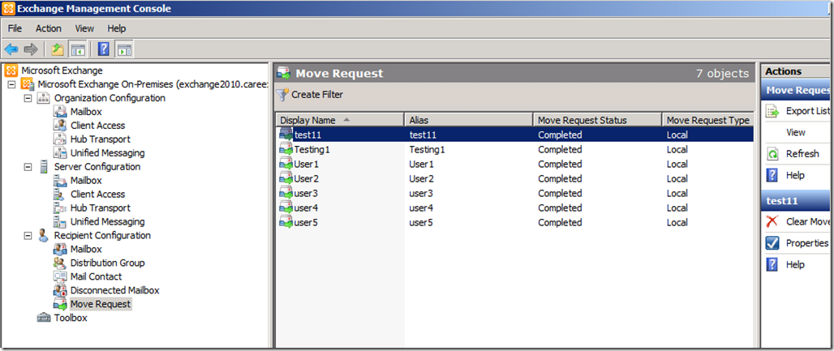Click the Microsoft Exchange root node icon
Screen dimensions: 834x351
tap(11, 71)
